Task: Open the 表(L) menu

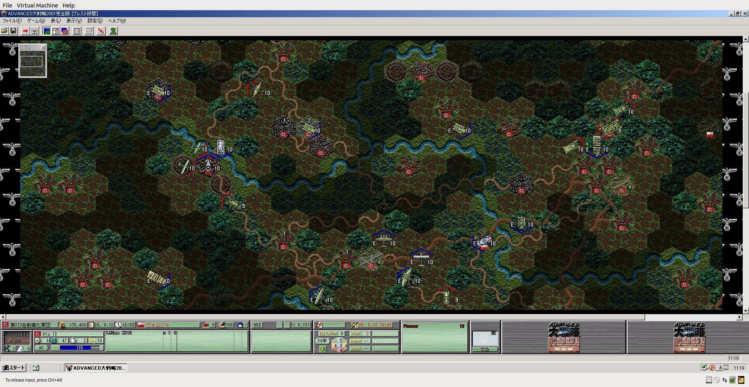Action: coord(56,21)
